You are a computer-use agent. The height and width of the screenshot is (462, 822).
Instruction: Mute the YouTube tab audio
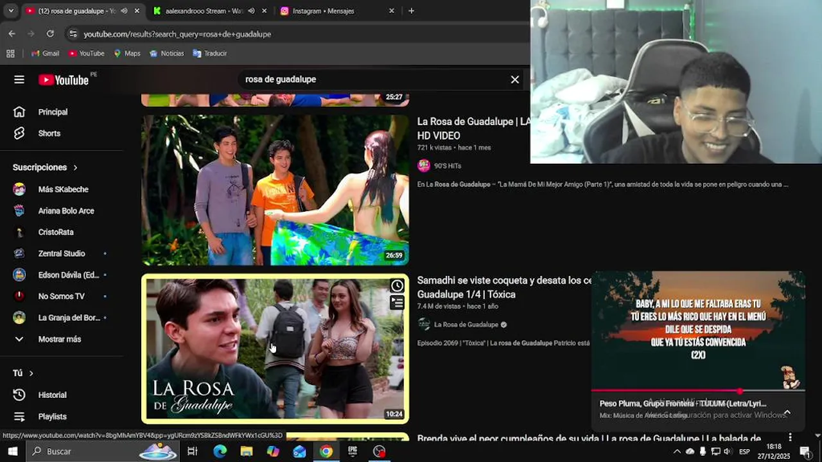124,11
